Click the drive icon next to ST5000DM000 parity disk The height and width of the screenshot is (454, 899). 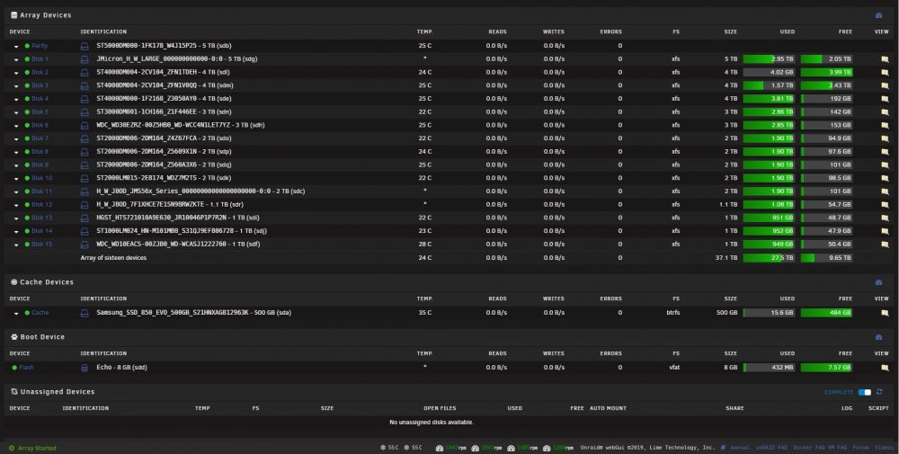click(x=85, y=46)
